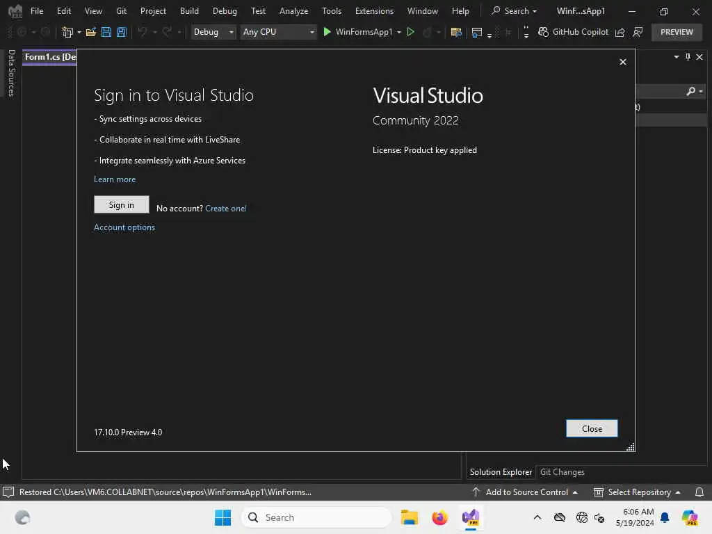Open the Build menu
This screenshot has width=712, height=534.
189,11
